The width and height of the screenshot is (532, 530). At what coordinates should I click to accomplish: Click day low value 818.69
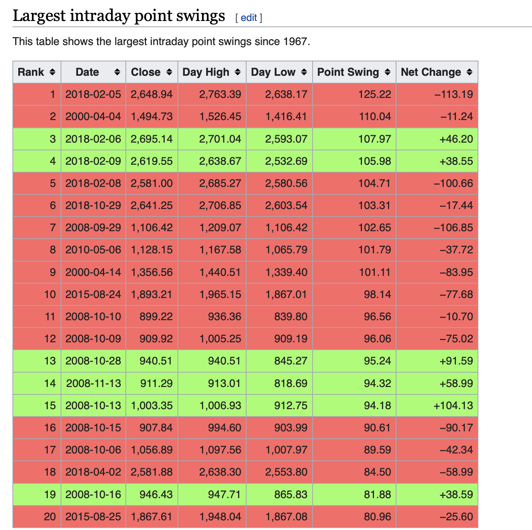[x=291, y=384]
